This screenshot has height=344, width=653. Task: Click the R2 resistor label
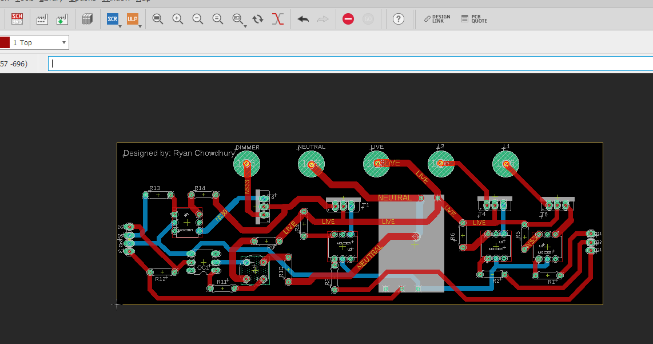496,281
